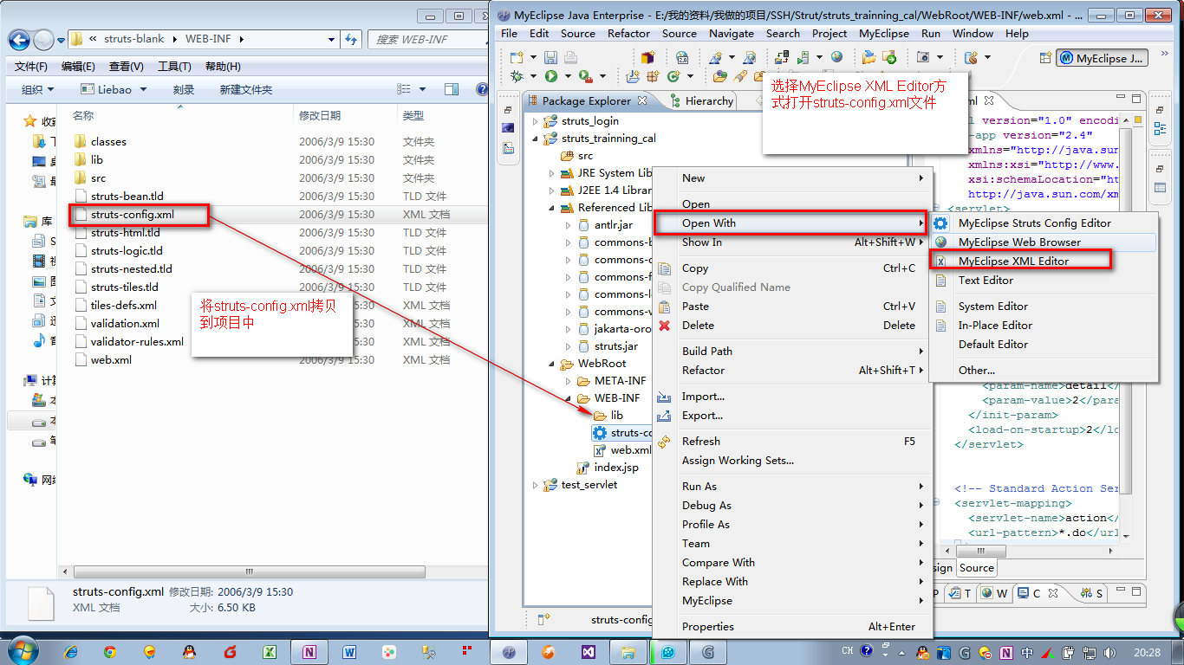Click the Visual Studio taskbar icon
This screenshot has width=1184, height=665.
589,652
